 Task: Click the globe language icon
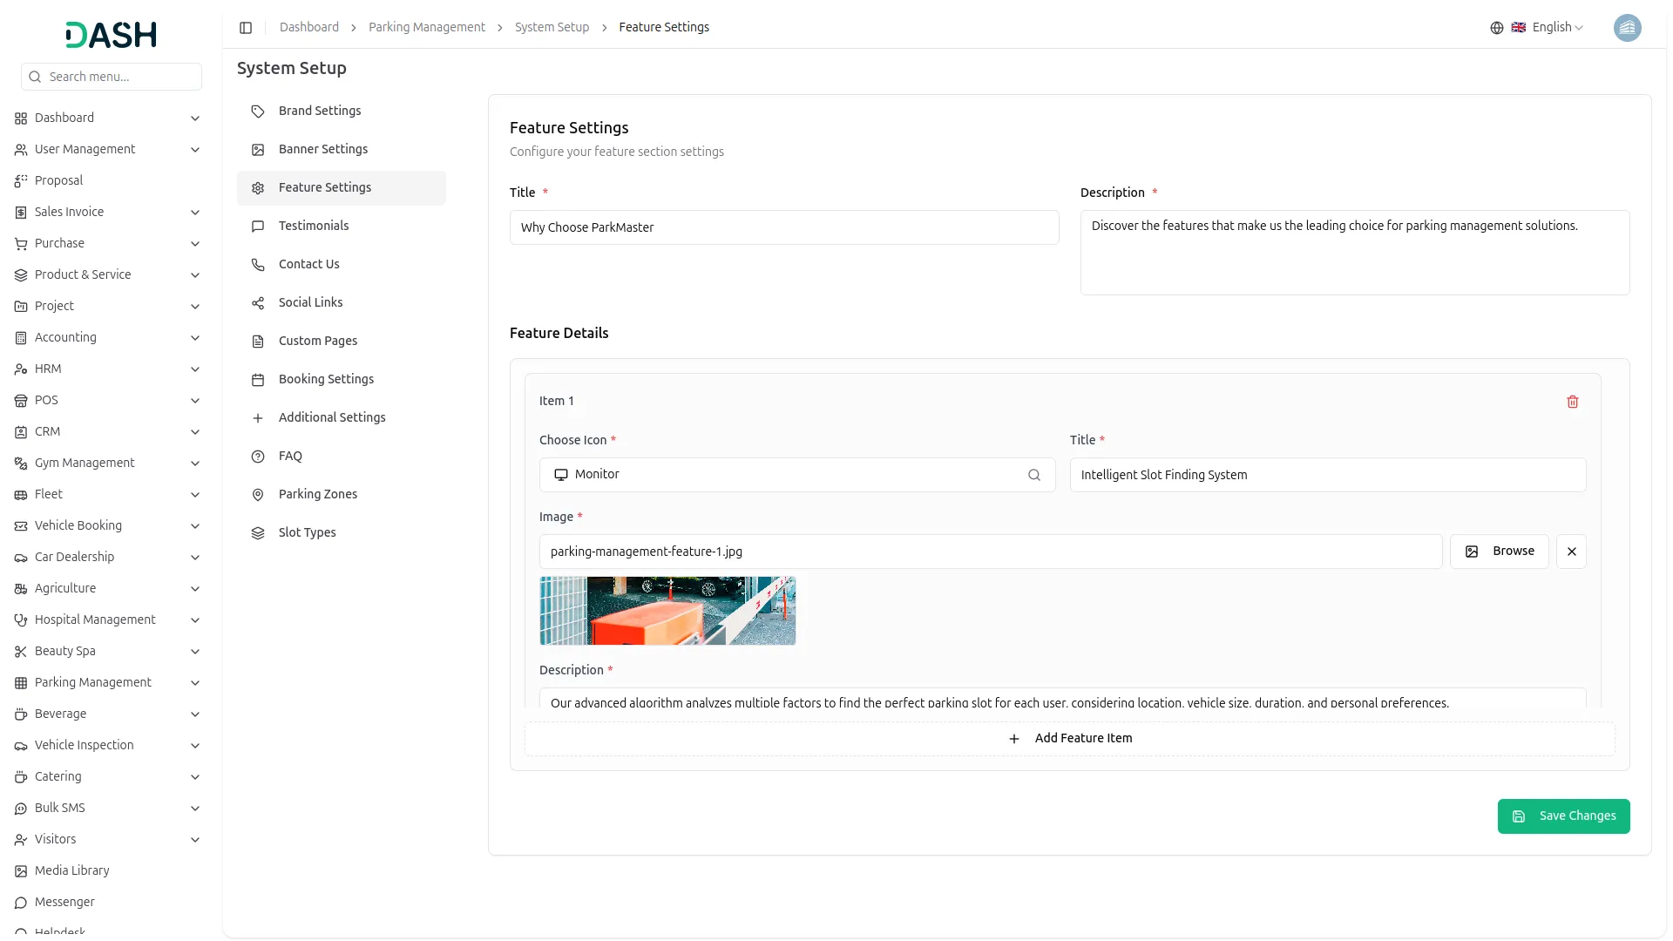[1496, 28]
